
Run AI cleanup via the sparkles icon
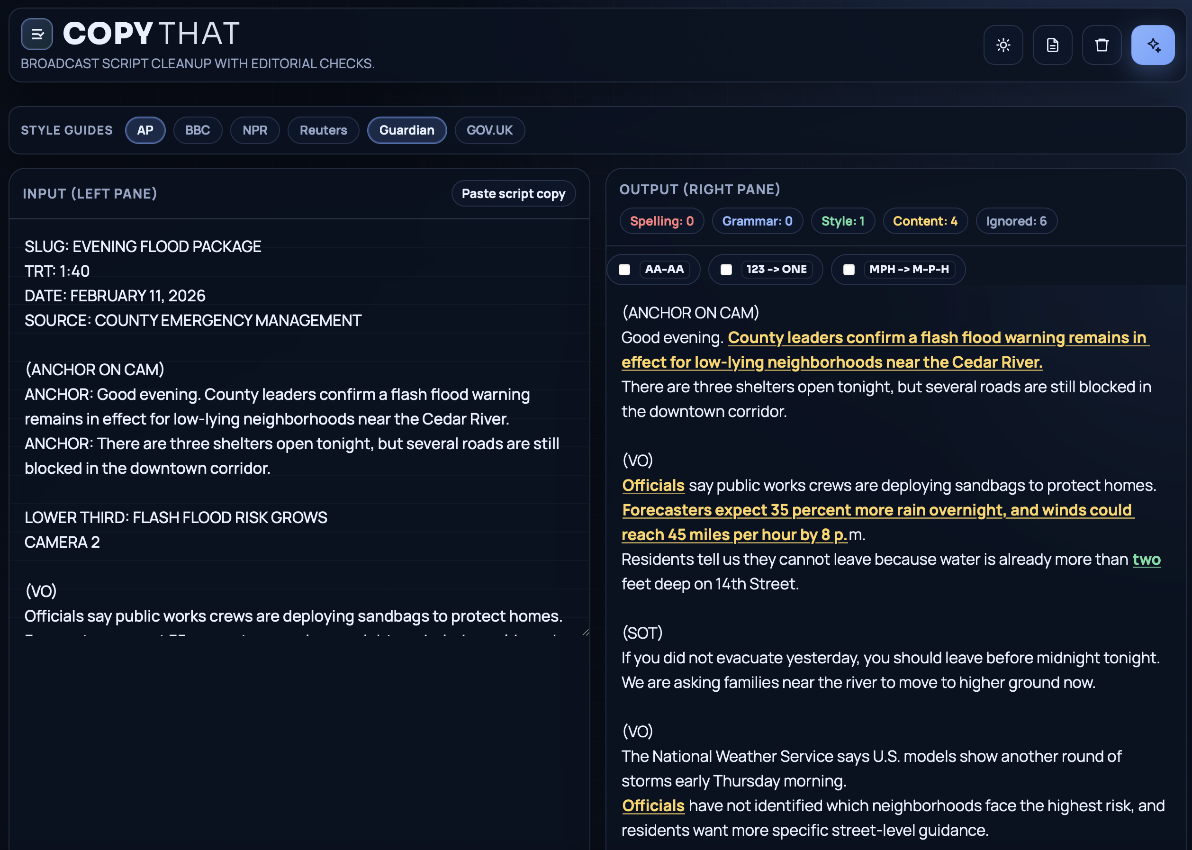click(x=1153, y=45)
